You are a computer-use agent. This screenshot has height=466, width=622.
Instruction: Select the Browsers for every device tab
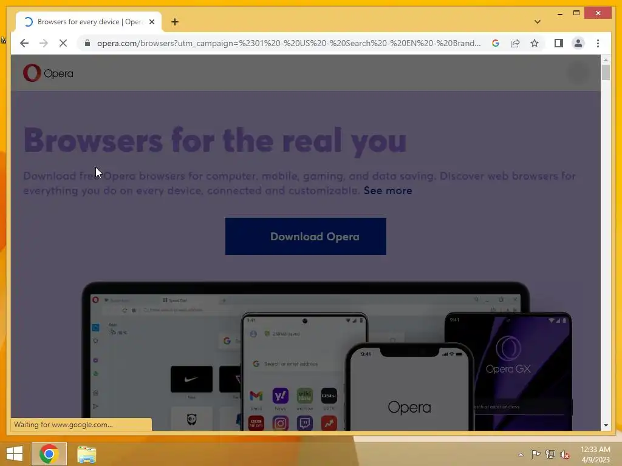(x=89, y=22)
